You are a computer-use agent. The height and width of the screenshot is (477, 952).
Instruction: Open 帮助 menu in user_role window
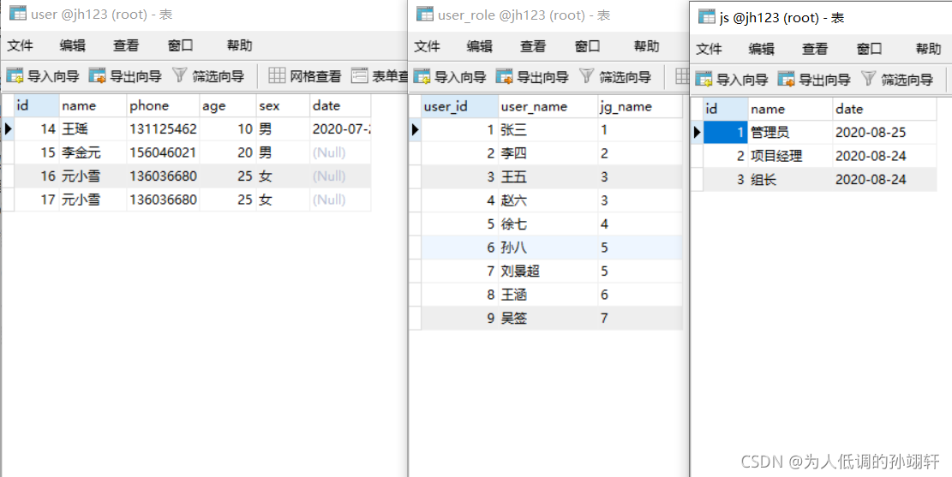[647, 46]
